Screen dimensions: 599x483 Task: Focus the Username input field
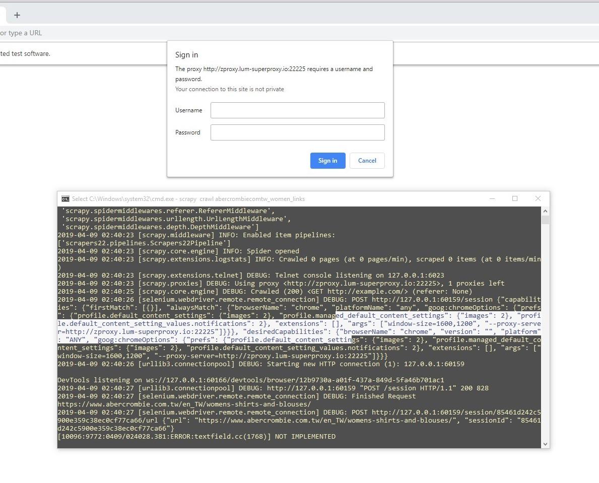click(x=297, y=110)
